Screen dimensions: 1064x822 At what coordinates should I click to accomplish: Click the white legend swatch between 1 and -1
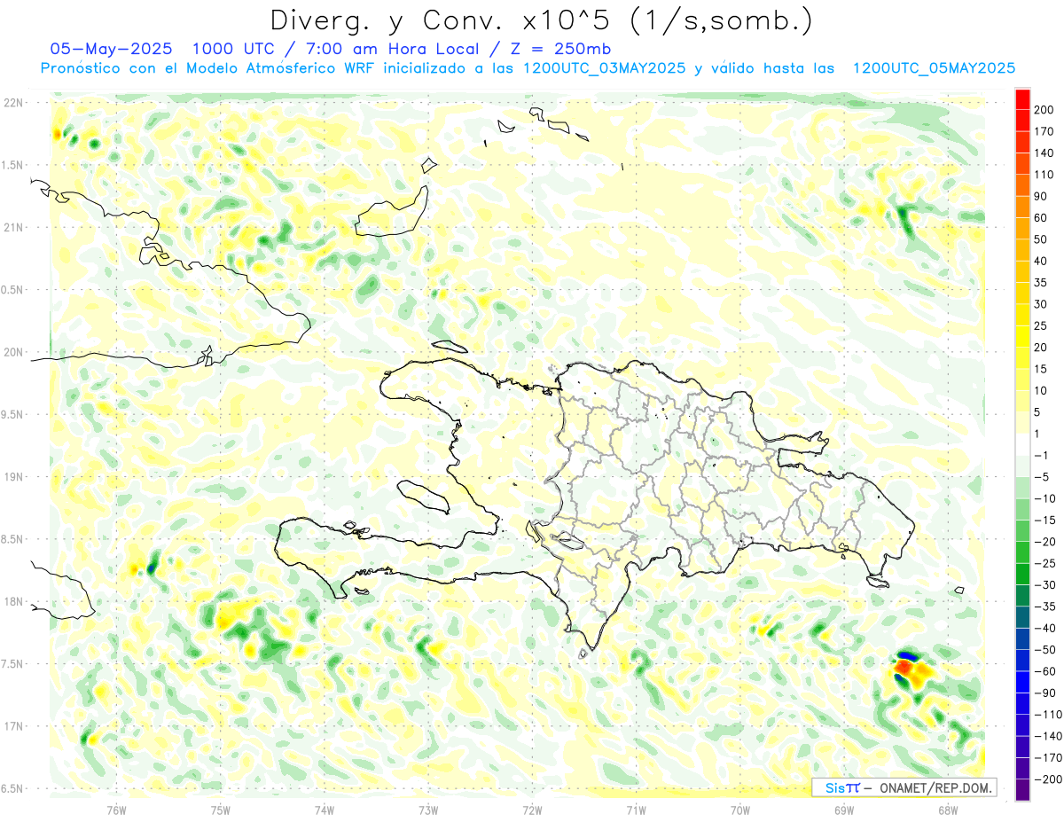[x=1022, y=444]
